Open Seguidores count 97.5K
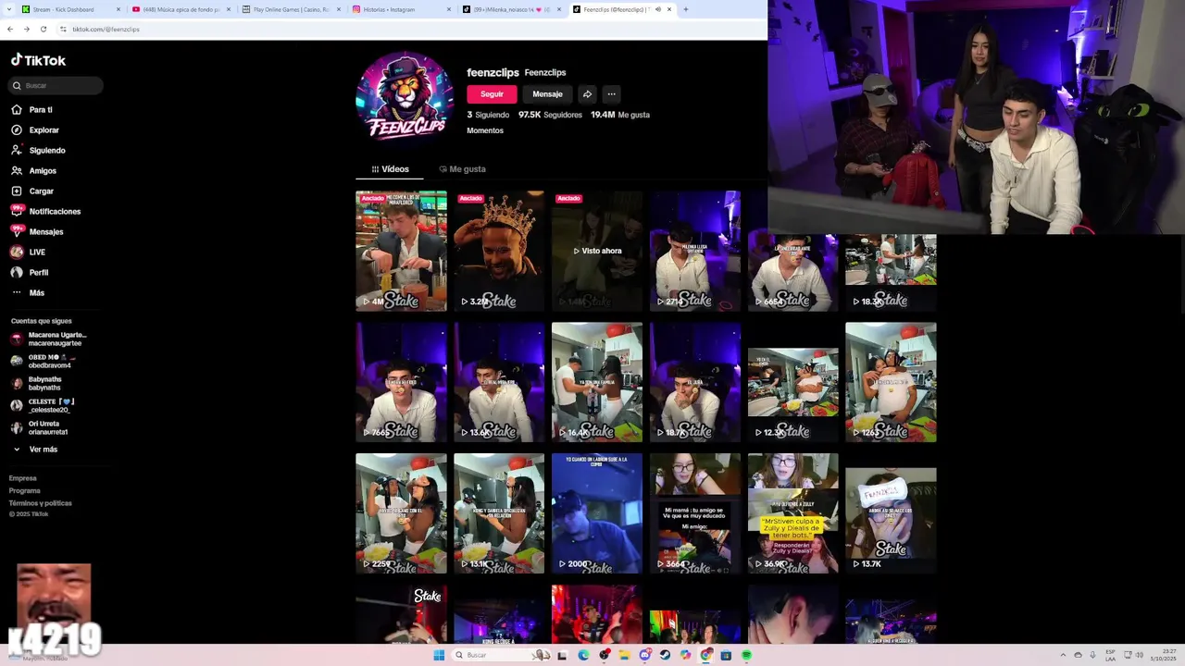Image resolution: width=1185 pixels, height=666 pixels. pos(550,115)
